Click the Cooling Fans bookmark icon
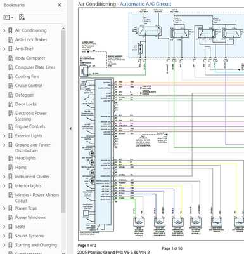 (x=10, y=77)
